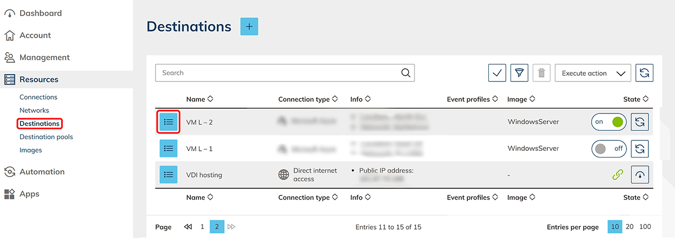The height and width of the screenshot is (238, 675).
Task: Expand the Execute action dropdown
Action: pos(593,73)
